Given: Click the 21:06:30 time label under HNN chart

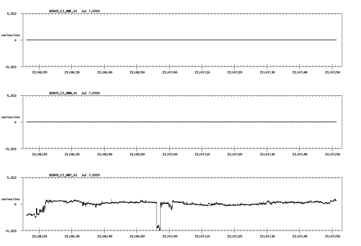Looking at the screenshot, I should 72,154.
